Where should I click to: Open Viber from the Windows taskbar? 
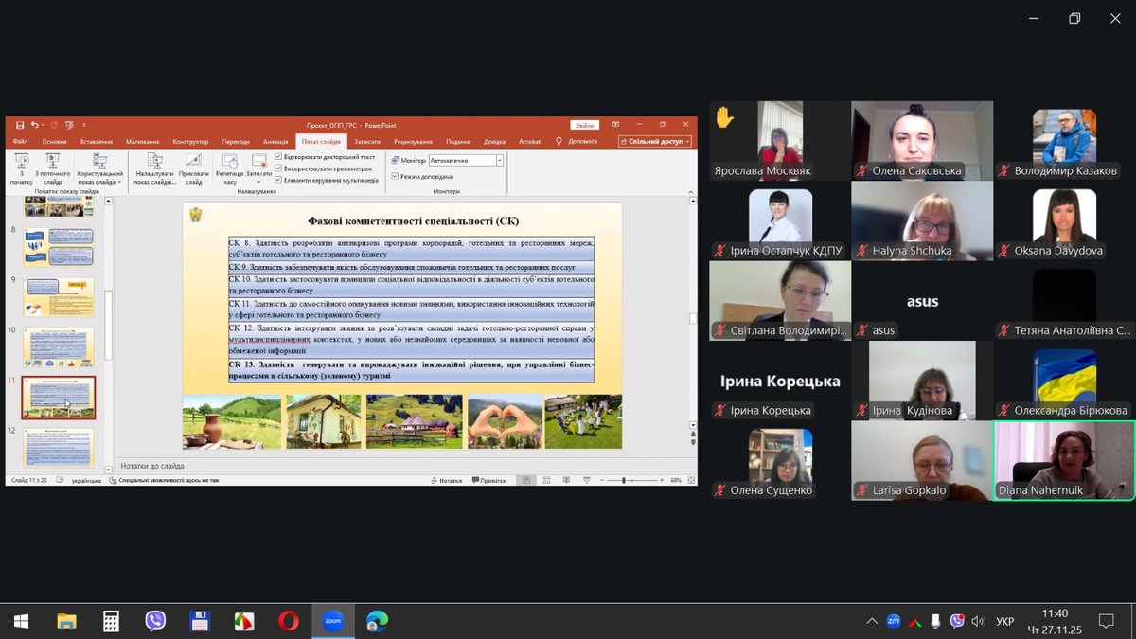pos(155,621)
